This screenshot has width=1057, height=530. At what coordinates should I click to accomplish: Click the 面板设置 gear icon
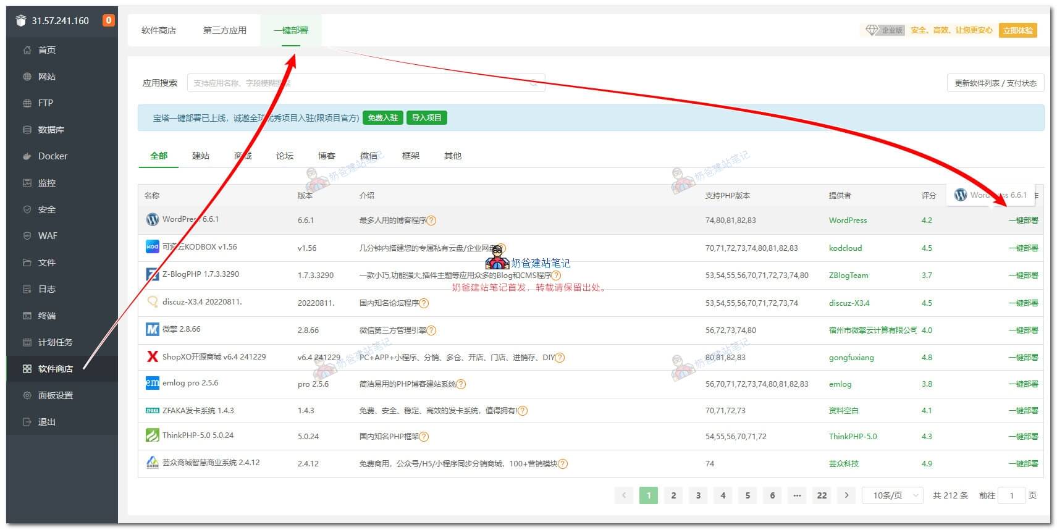[x=27, y=395]
